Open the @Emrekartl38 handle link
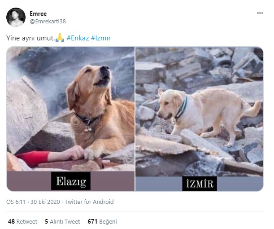 48,22
